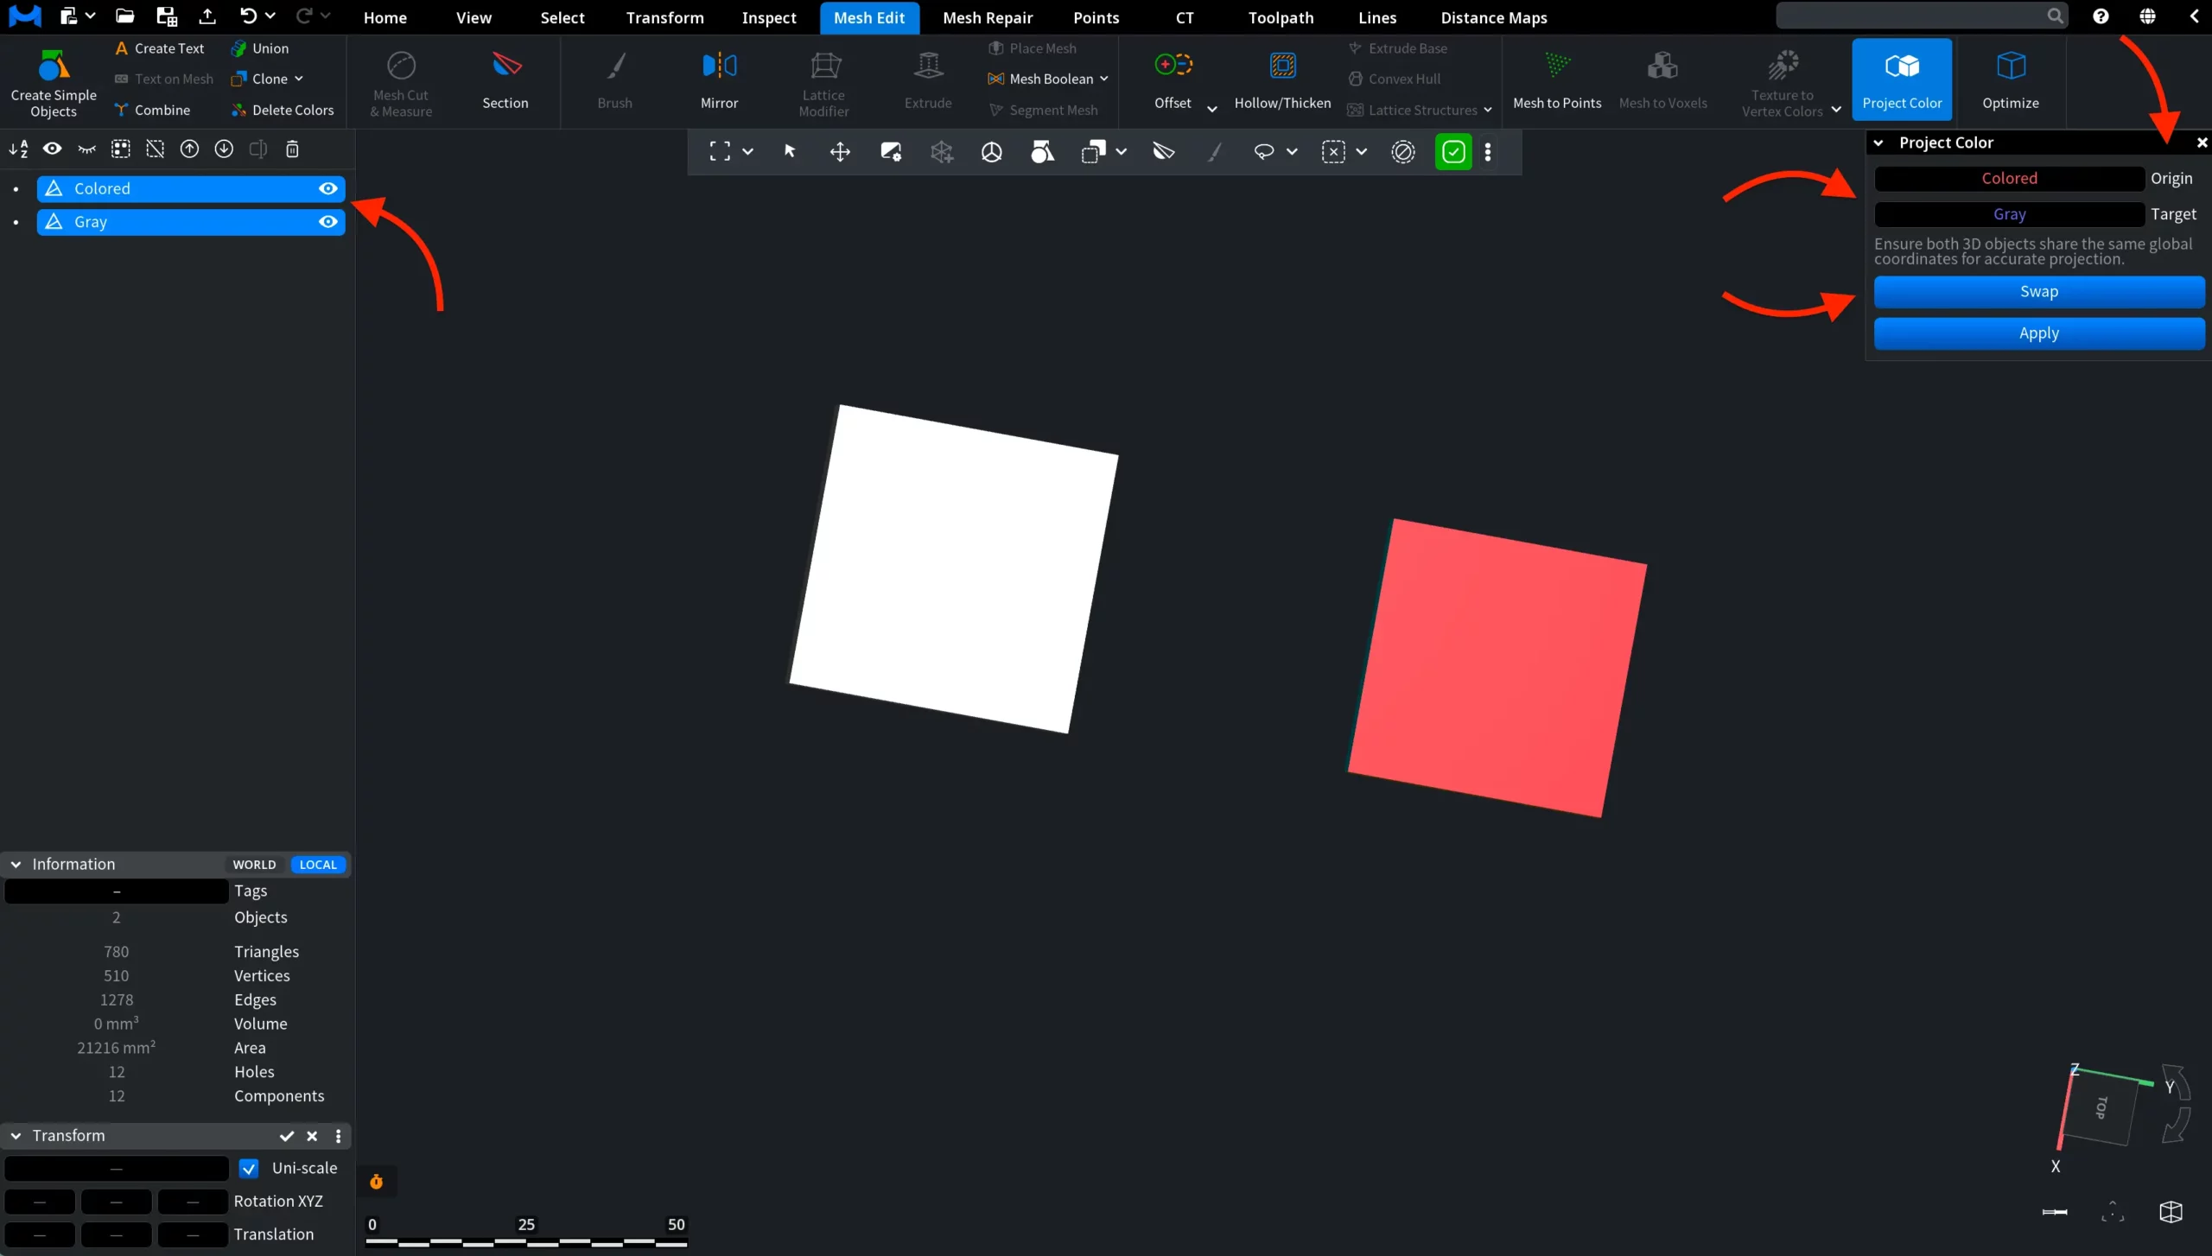Expand the Mesh Boolean dropdown
The image size is (2212, 1256).
coord(1104,79)
